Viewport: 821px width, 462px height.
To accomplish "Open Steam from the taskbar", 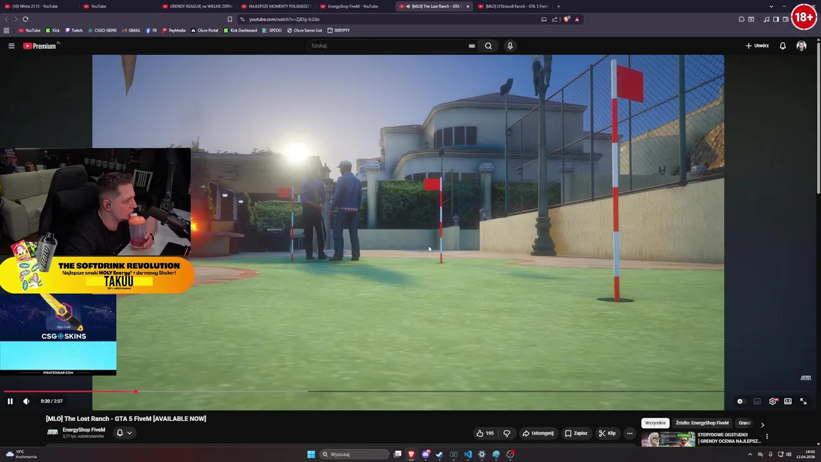I will tap(439, 454).
